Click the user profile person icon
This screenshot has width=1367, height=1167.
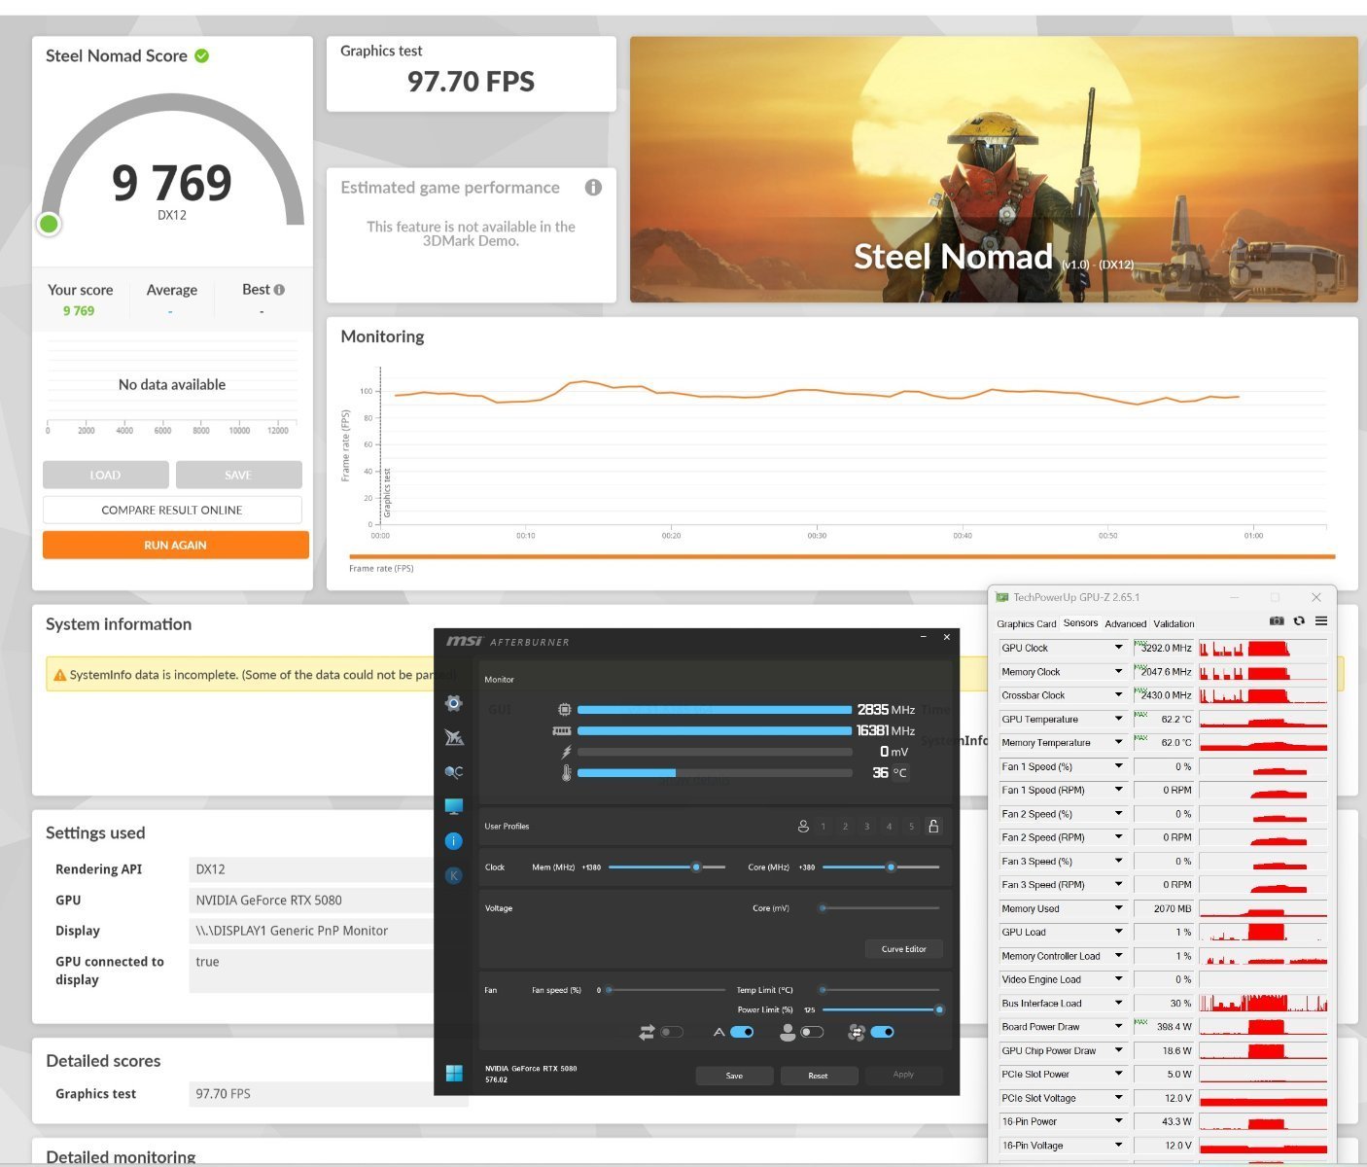tap(803, 827)
